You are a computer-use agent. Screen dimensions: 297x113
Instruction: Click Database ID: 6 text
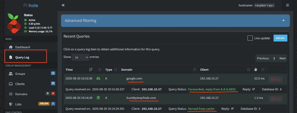coord(272,89)
